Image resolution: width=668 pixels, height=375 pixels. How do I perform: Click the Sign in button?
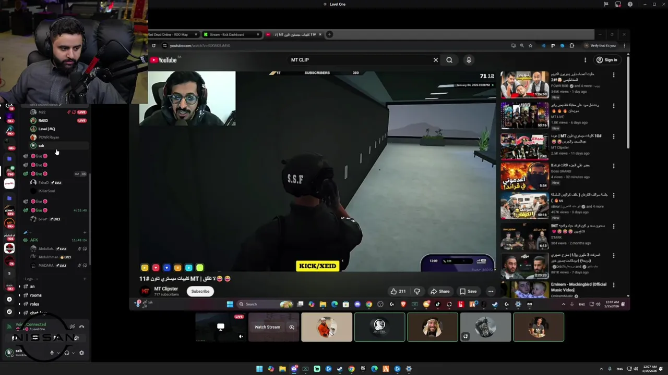[607, 60]
